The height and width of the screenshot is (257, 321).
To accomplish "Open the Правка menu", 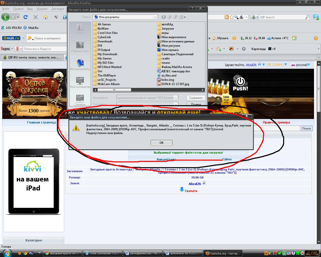I will tap(18, 9).
